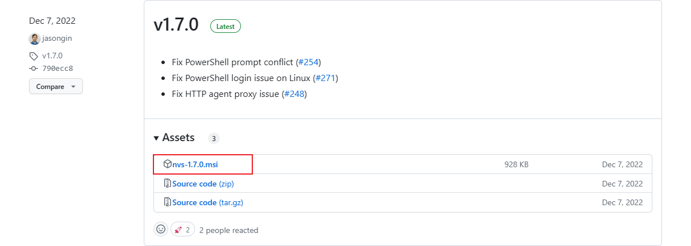Open issue #248 link
Viewport: 691px width, 246px height.
point(294,94)
